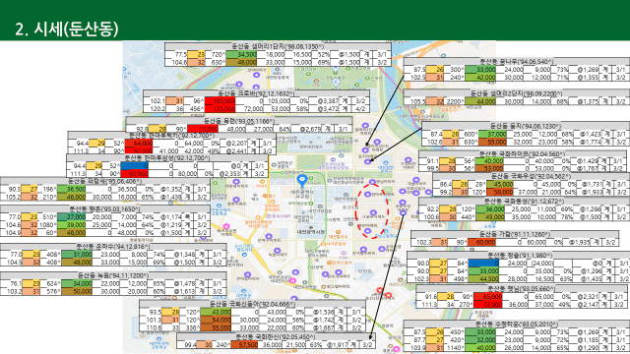Screen dimensions: 630x354
Task: Open the 국화신동아 table header
Action: pos(252,304)
